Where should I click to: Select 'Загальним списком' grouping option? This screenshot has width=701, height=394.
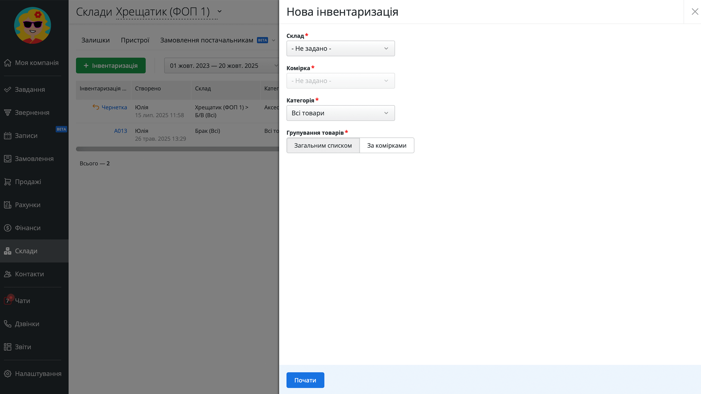pyautogui.click(x=323, y=145)
